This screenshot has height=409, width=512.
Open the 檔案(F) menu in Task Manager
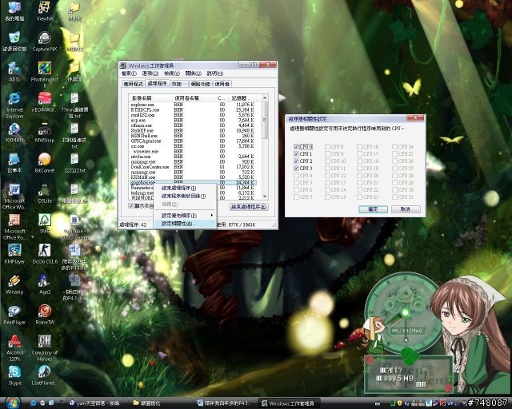129,73
